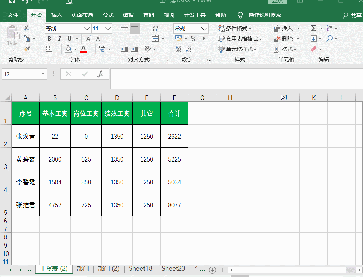Decrease the indent

pos(125,49)
